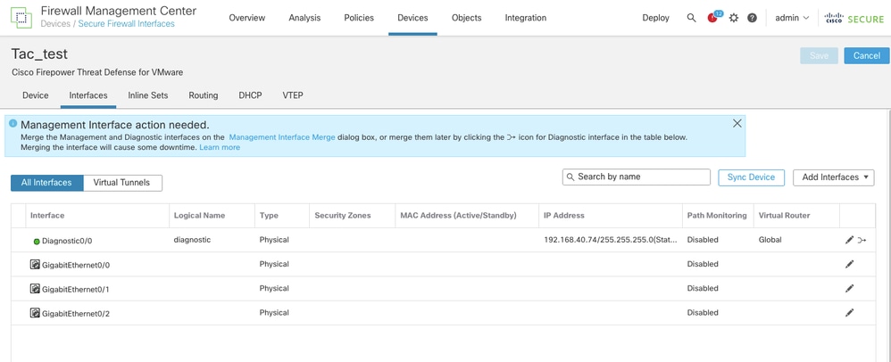
Task: Switch to the Routing tab
Action: (204, 95)
